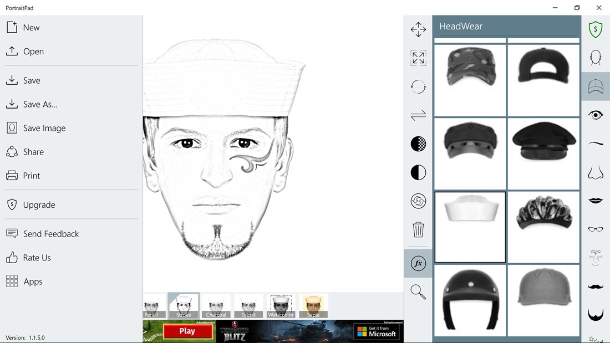The width and height of the screenshot is (610, 343).
Task: Select the Glasses category icon
Action: click(x=596, y=229)
